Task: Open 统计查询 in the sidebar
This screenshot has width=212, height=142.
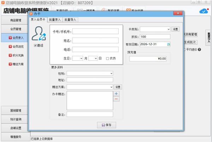Action: click(16, 119)
